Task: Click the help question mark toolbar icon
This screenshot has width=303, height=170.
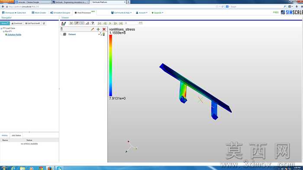Action: tap(93, 23)
